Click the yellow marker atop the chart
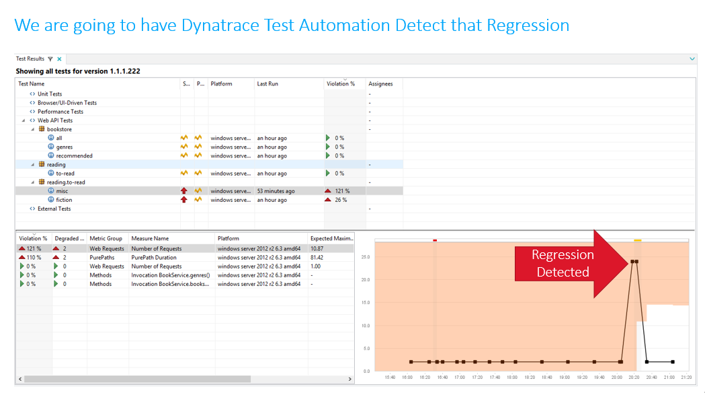The width and height of the screenshot is (705, 393). point(638,240)
